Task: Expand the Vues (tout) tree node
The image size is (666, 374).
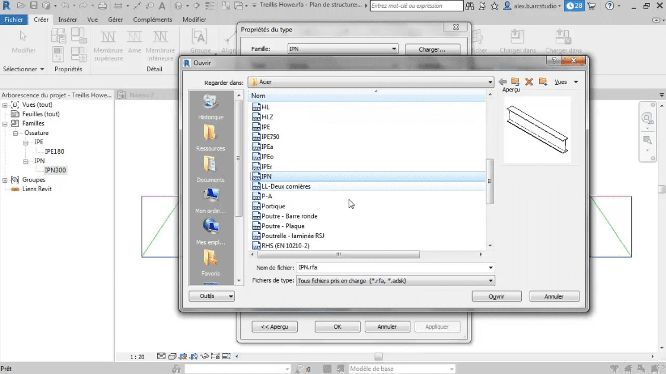Action: click(x=5, y=105)
